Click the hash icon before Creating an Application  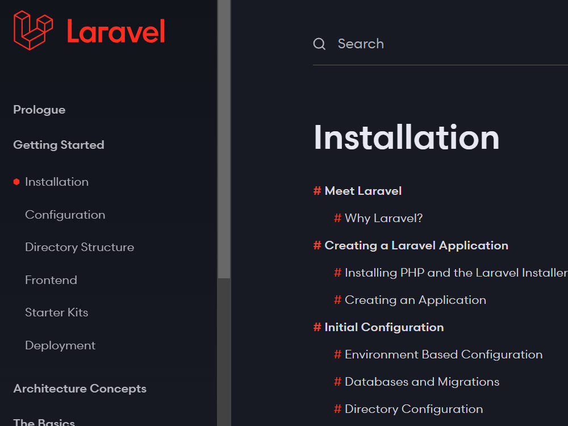coord(337,300)
